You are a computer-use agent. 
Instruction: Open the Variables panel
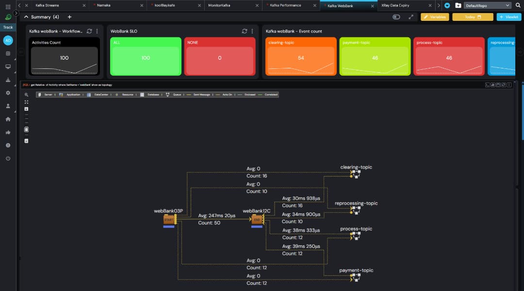pos(435,16)
